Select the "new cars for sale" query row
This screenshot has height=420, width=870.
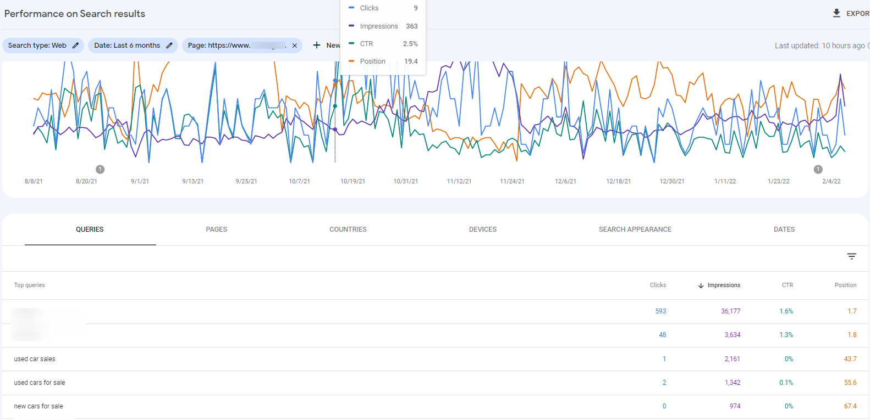38,406
